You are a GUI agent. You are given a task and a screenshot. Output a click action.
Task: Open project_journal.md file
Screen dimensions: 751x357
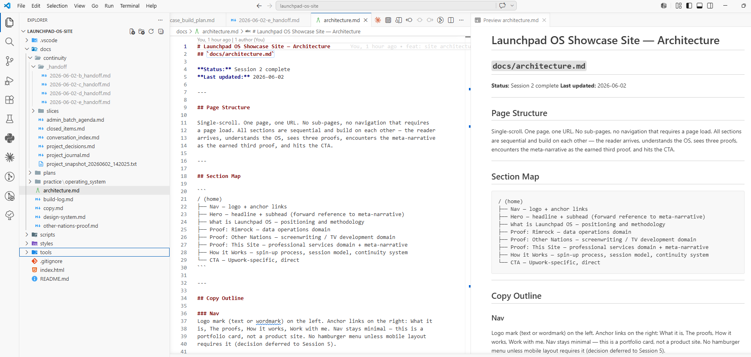click(x=68, y=155)
